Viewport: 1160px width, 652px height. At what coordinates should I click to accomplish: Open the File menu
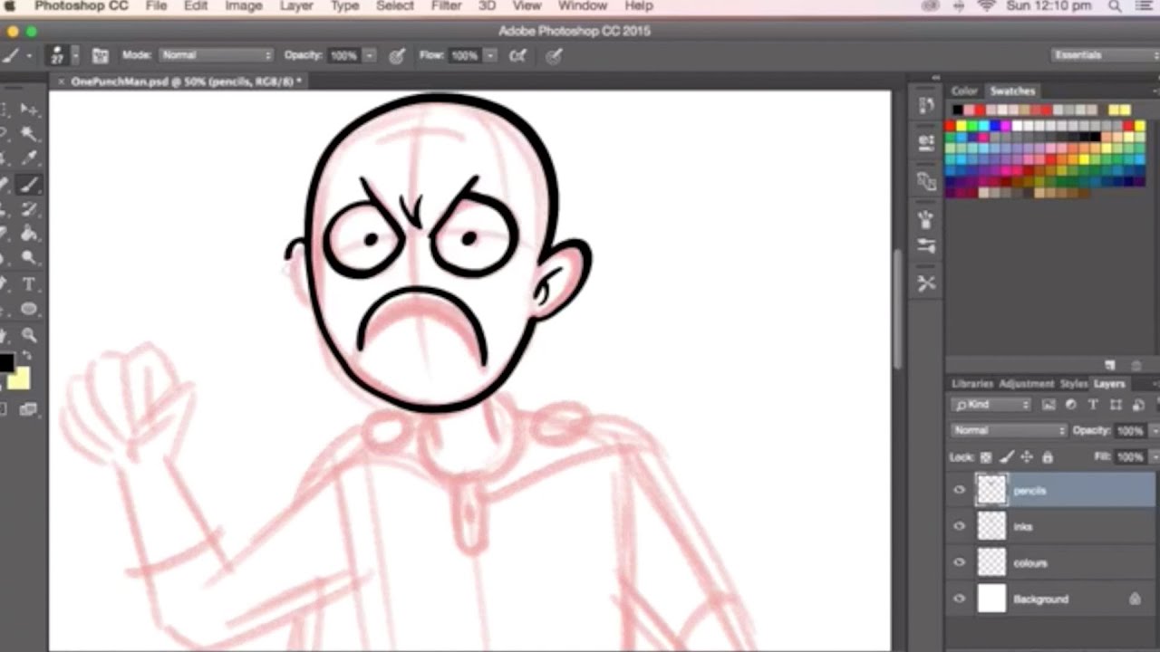[x=156, y=6]
